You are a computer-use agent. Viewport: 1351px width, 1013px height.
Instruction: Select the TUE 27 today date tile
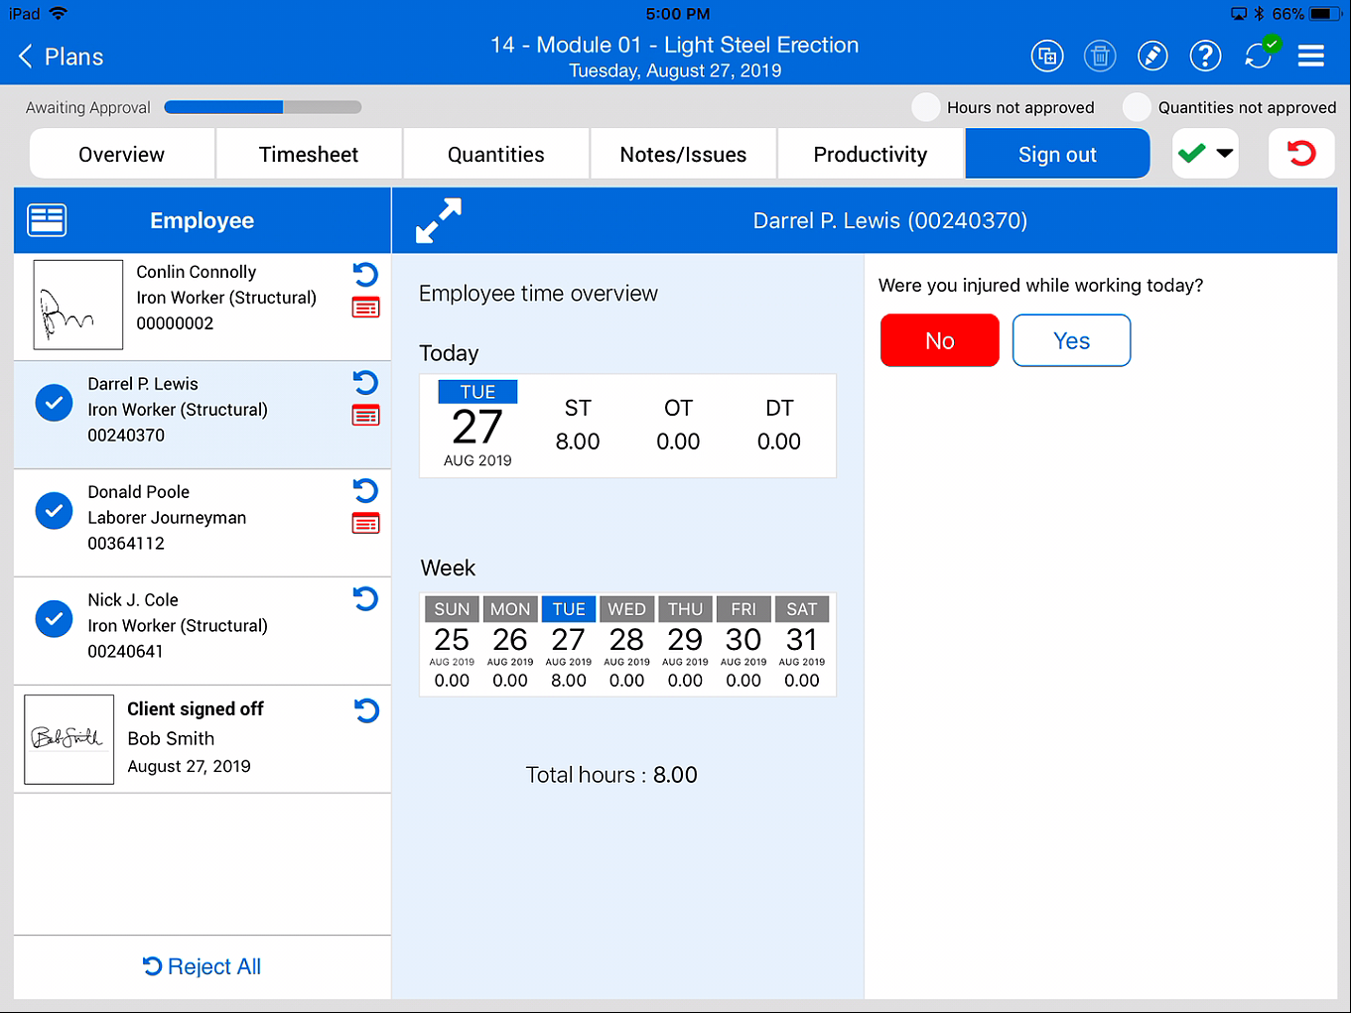pos(477,426)
